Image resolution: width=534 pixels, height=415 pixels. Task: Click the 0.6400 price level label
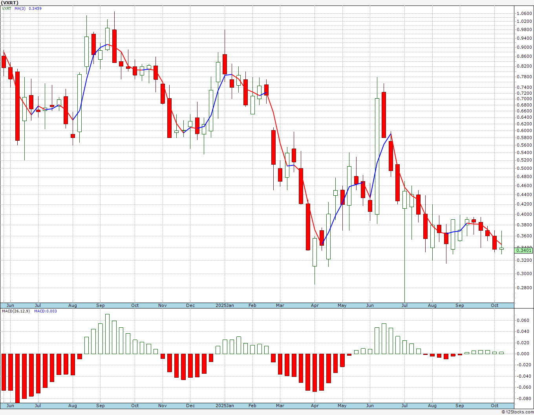tap(525, 118)
